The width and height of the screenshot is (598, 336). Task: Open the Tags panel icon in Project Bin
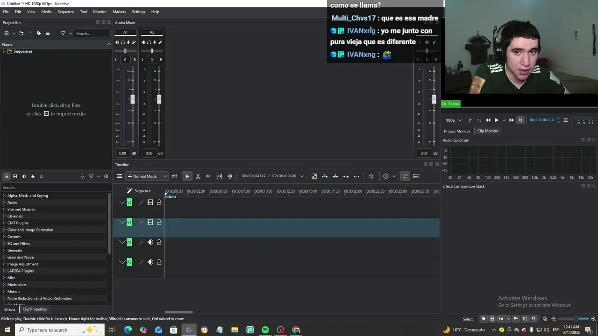[39, 33]
